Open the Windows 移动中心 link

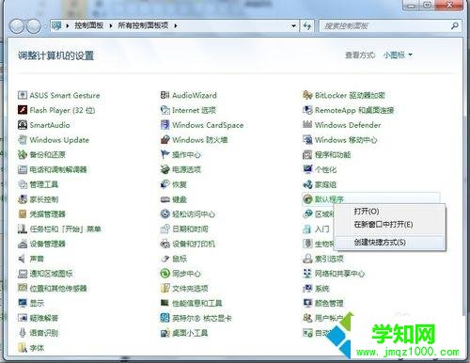pyautogui.click(x=346, y=140)
